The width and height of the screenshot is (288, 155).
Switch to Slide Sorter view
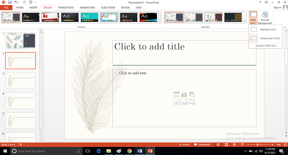point(226,145)
